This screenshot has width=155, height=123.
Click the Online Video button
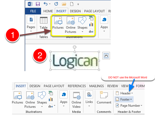click(76, 100)
